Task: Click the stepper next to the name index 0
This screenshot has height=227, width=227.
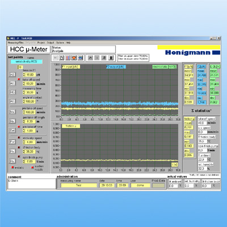Action: click(x=18, y=67)
